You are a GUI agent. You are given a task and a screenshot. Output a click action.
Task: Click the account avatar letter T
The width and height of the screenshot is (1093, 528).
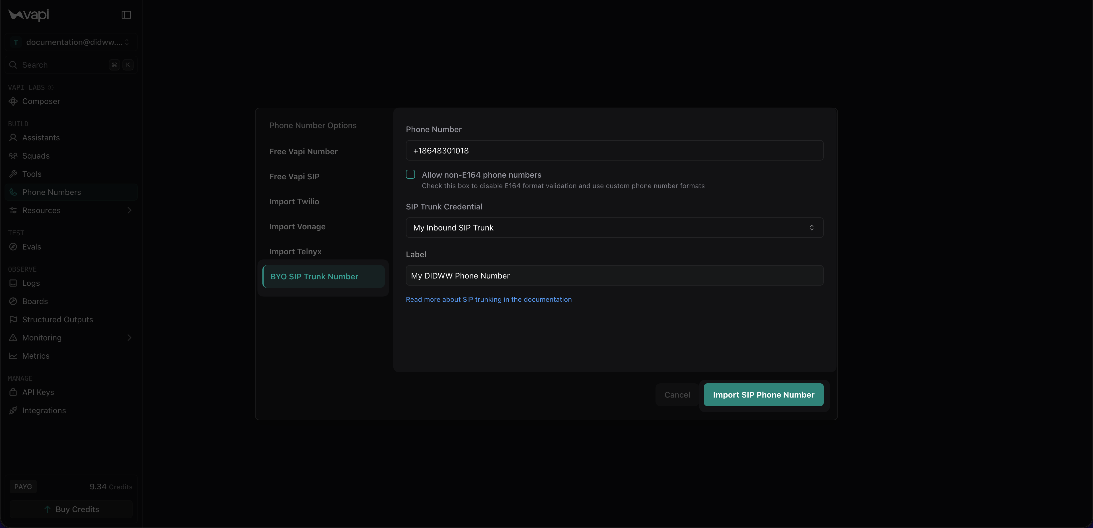tap(16, 42)
